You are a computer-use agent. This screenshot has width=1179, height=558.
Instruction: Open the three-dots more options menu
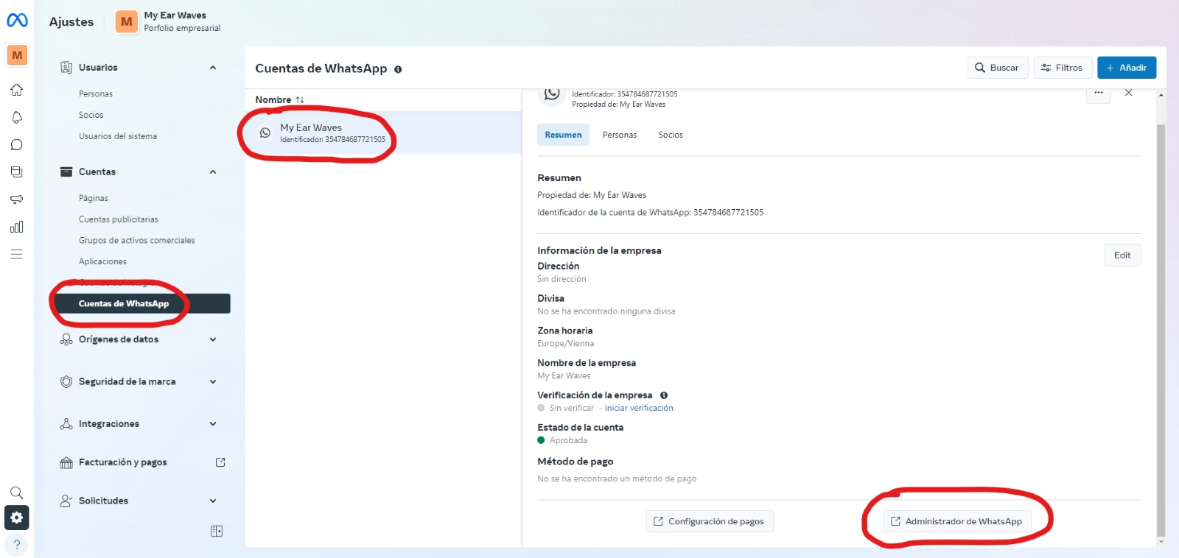pos(1098,93)
